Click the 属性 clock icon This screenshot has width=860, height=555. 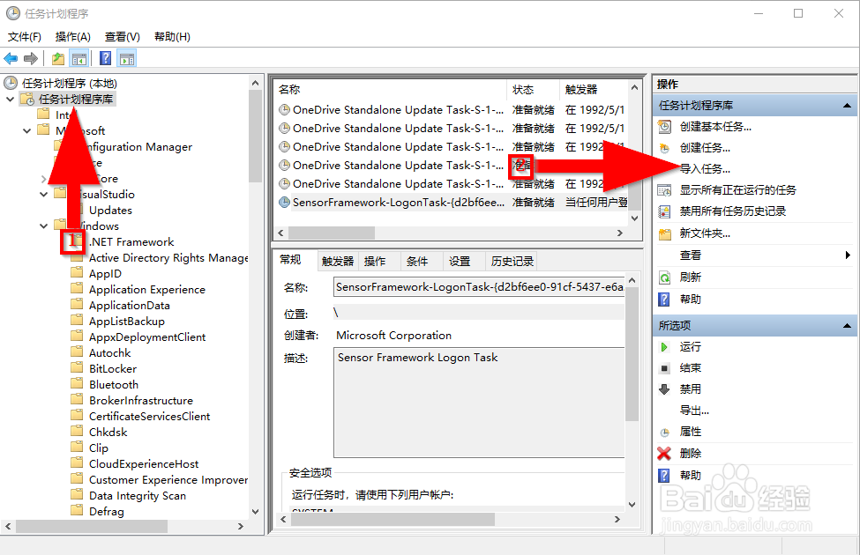coord(664,433)
